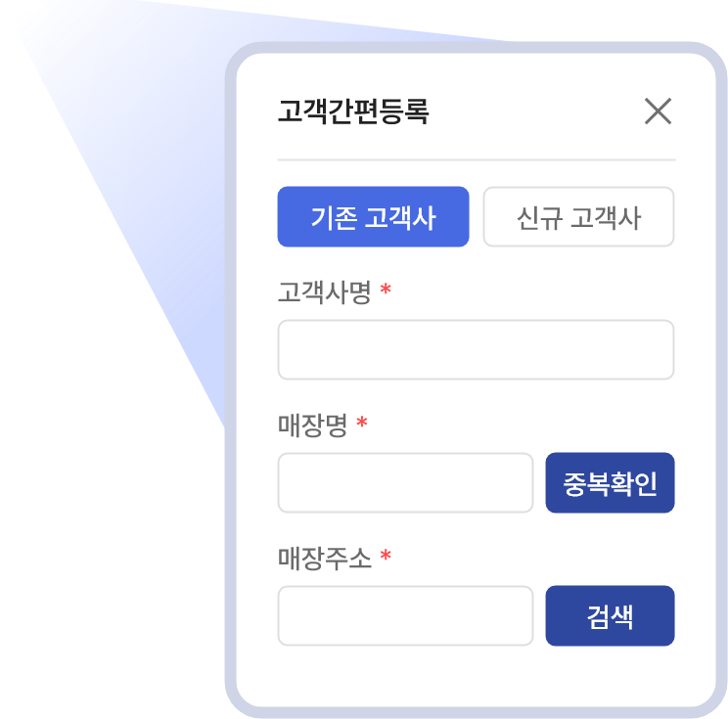Hit the 검색 button
The image size is (728, 719).
tap(610, 615)
